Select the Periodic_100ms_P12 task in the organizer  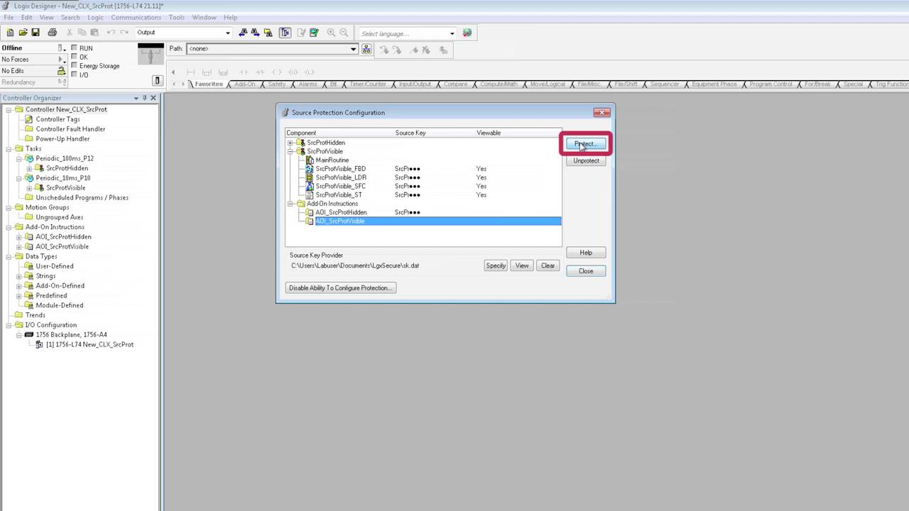pyautogui.click(x=65, y=158)
